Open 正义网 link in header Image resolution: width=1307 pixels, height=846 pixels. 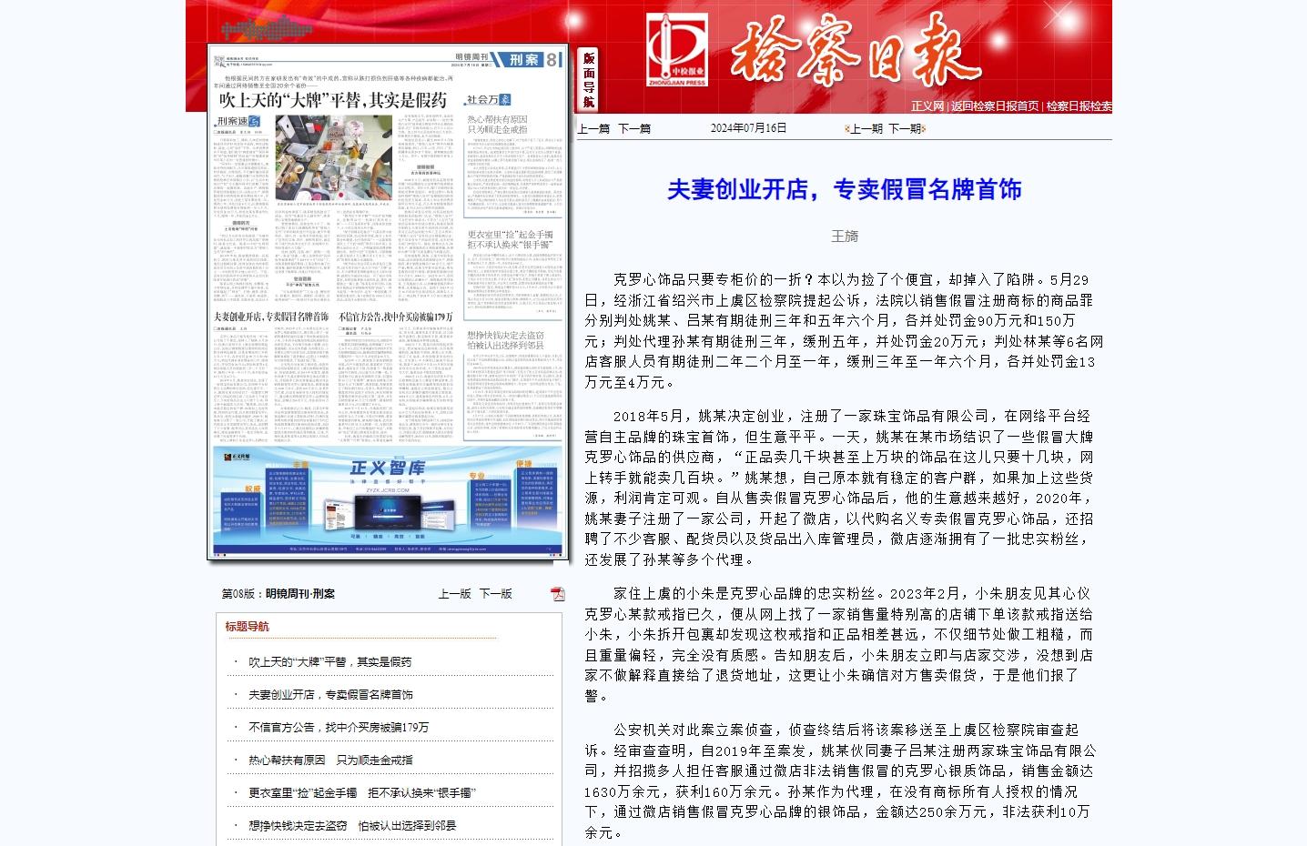coord(927,106)
